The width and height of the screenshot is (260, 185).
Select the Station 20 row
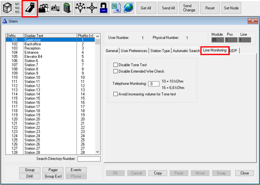(x=50, y=119)
